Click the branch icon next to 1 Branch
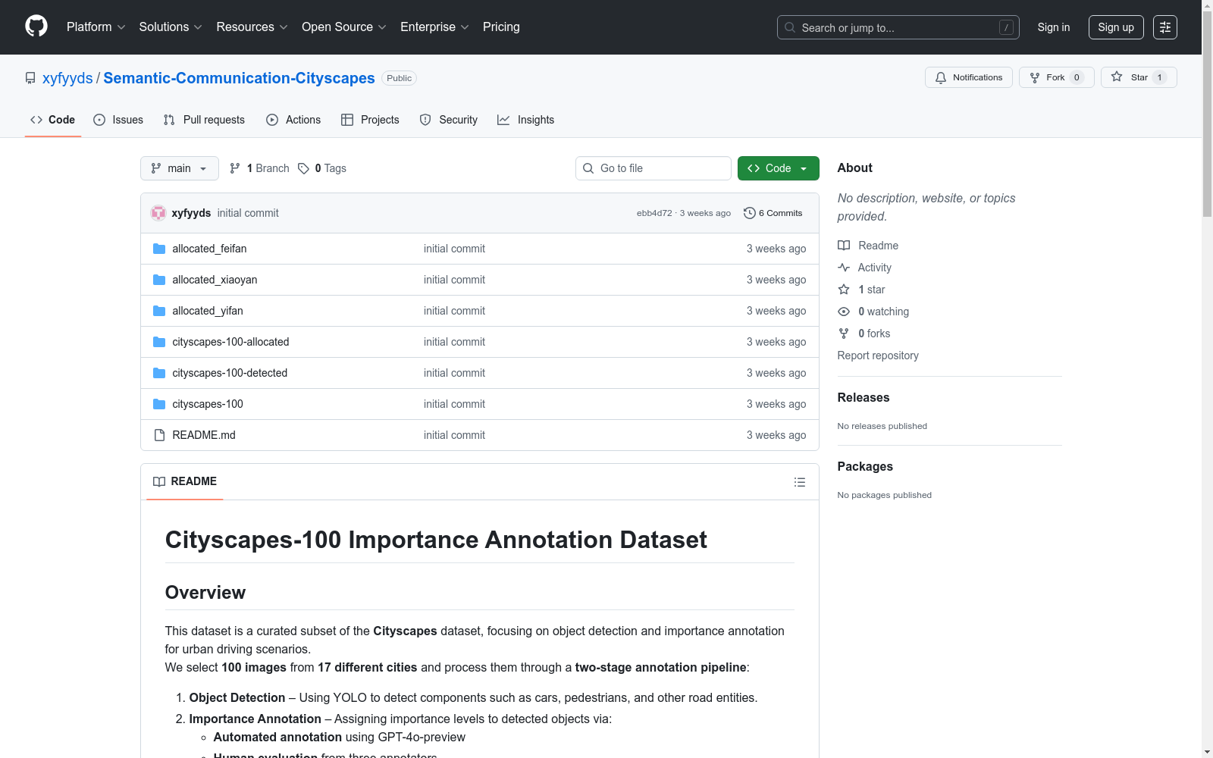This screenshot has width=1213, height=758. click(x=235, y=168)
